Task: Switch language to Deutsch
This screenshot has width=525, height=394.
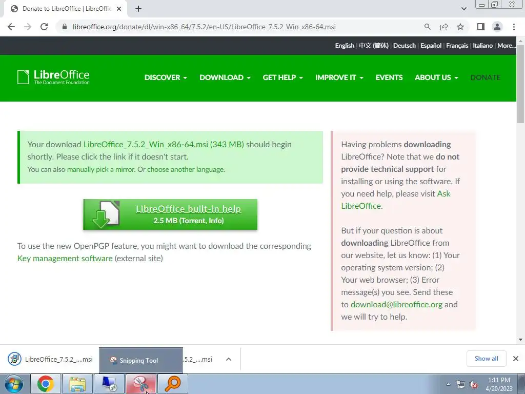Action: click(x=405, y=46)
